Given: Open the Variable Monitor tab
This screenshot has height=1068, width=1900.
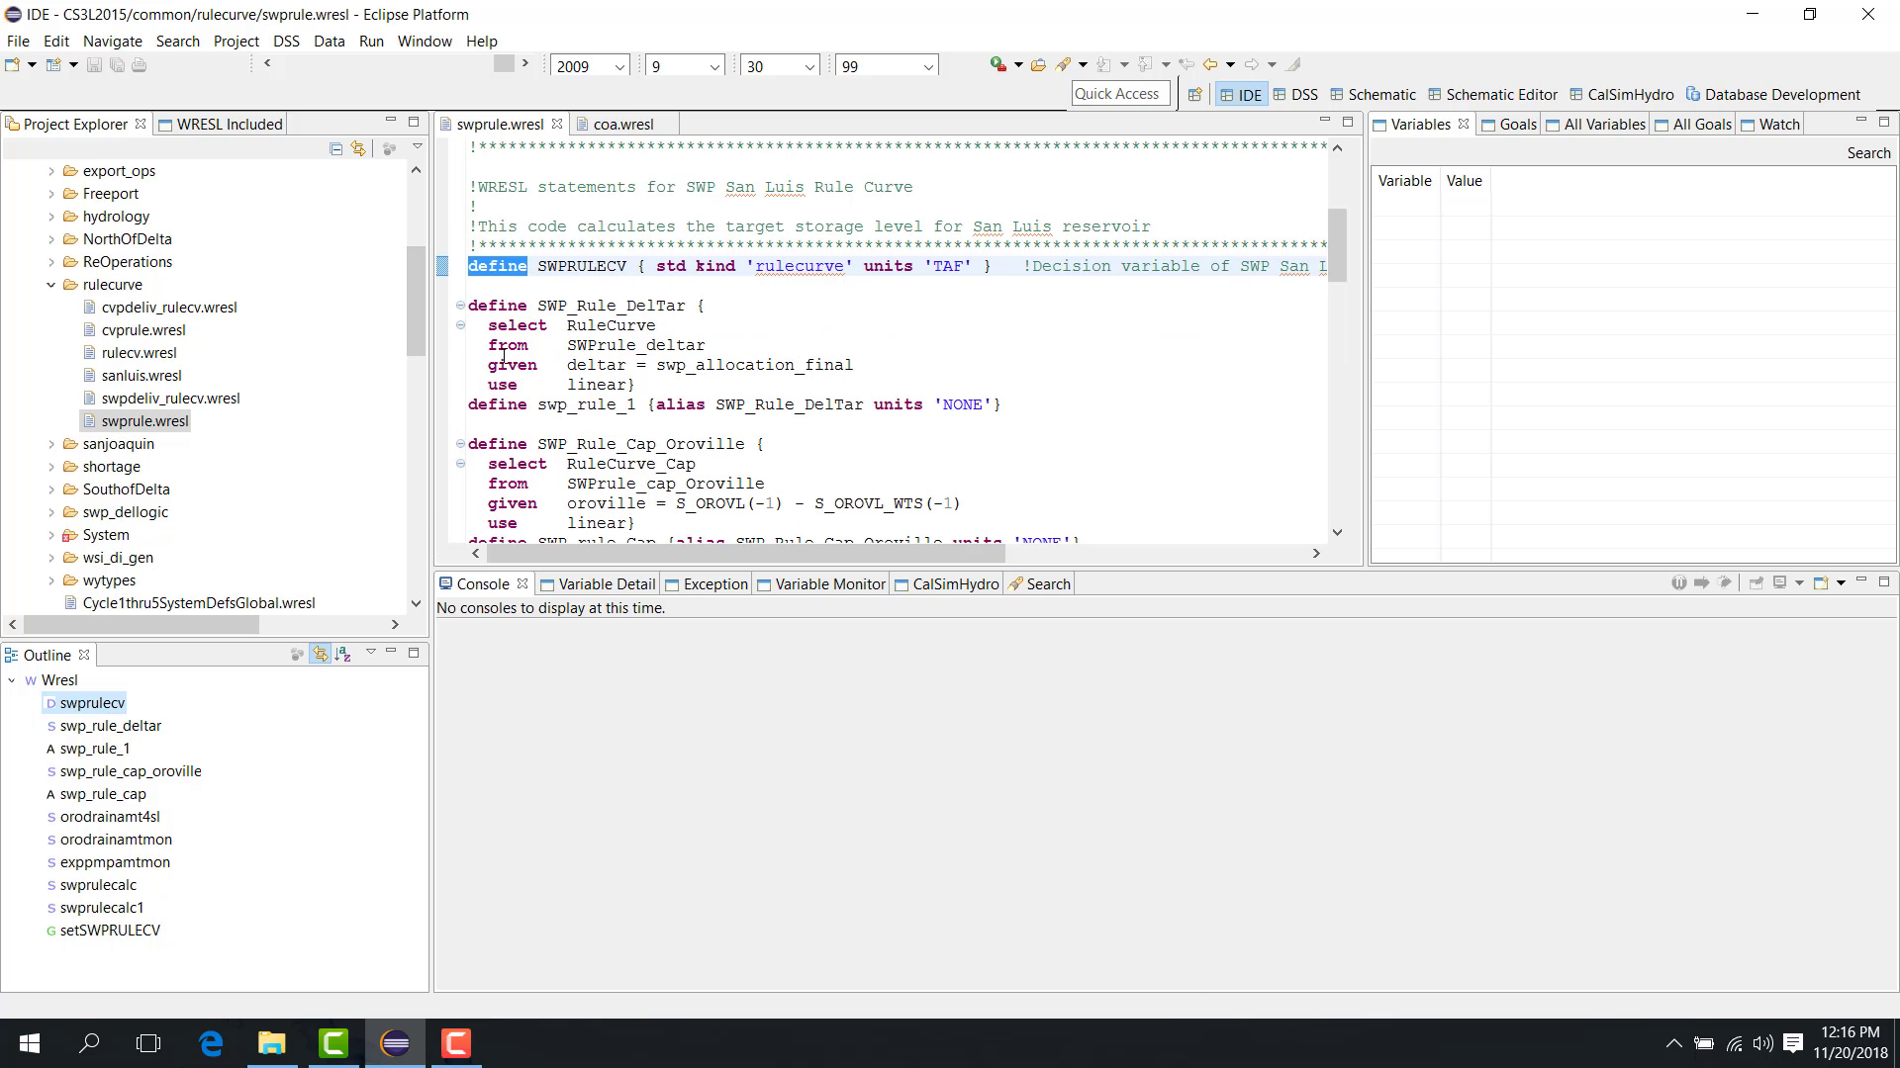Looking at the screenshot, I should point(821,583).
